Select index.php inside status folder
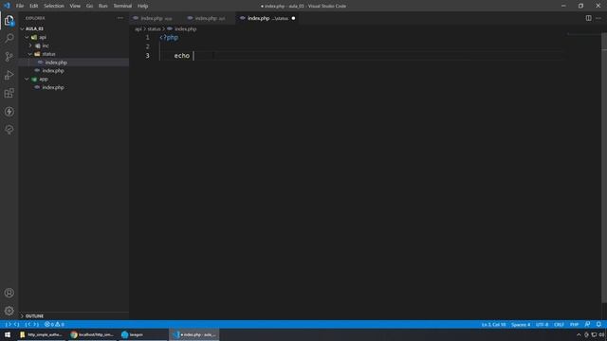Viewport: 607px width, 341px height. coord(56,63)
